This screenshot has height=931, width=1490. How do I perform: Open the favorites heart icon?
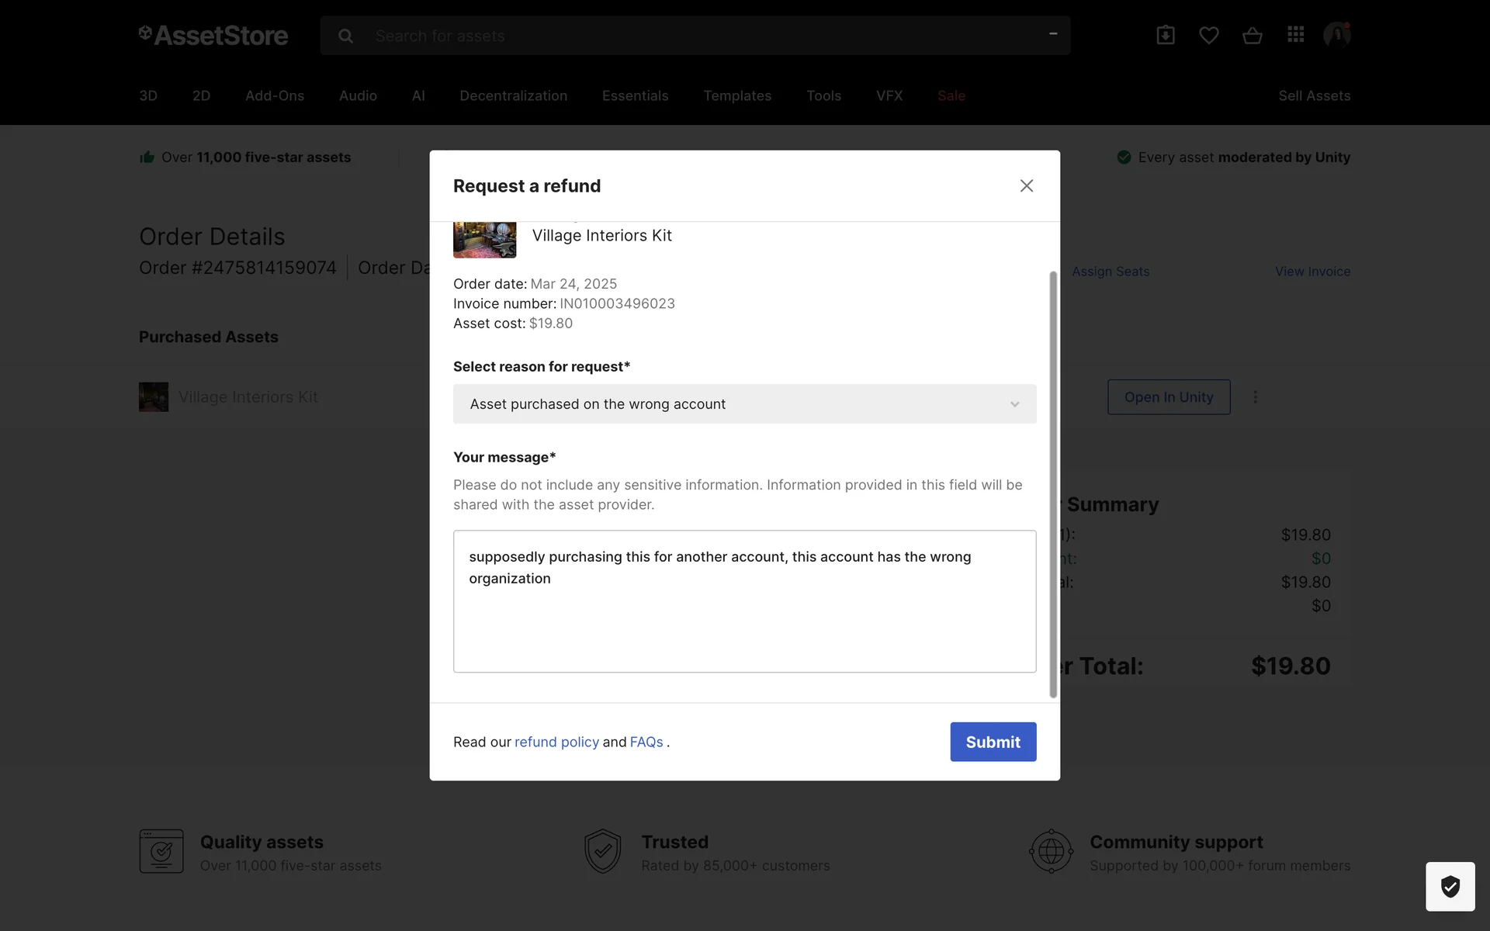[x=1208, y=35]
